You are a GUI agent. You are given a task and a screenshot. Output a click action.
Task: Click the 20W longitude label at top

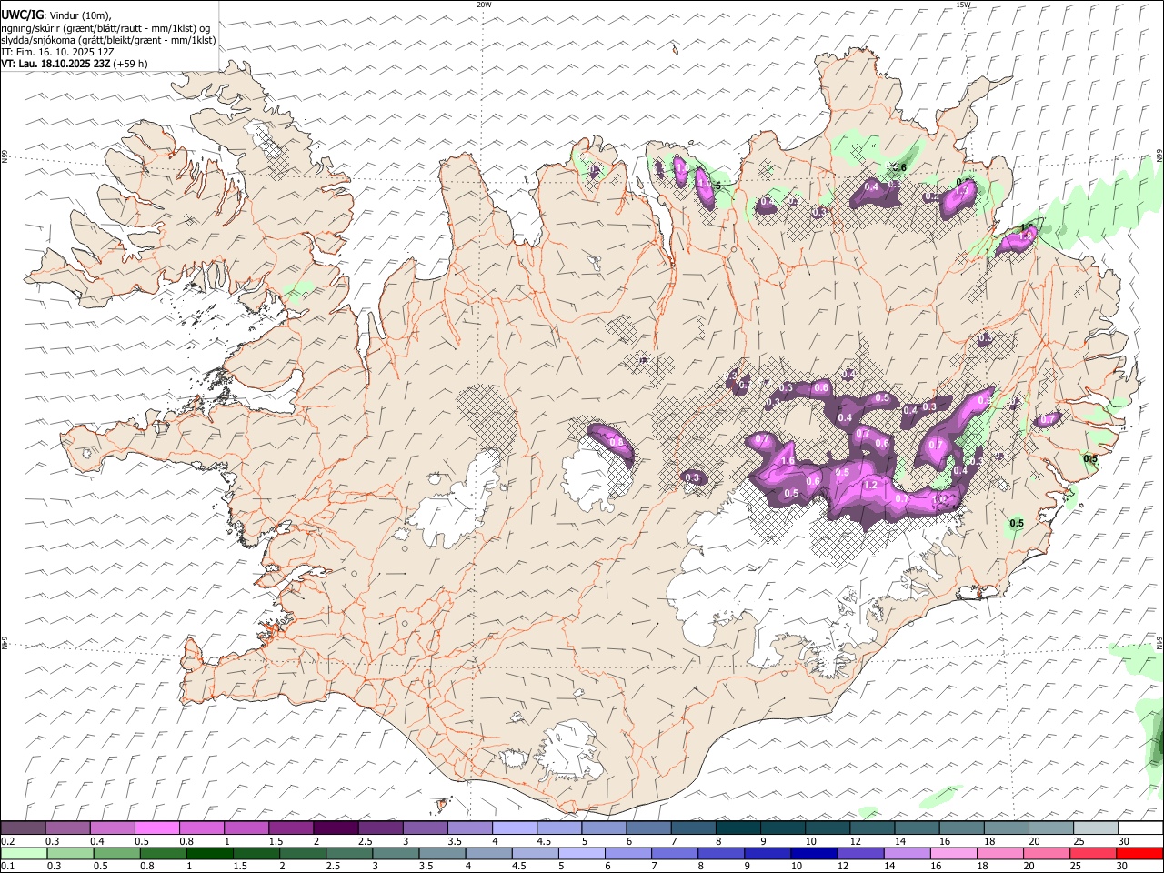[x=484, y=5]
